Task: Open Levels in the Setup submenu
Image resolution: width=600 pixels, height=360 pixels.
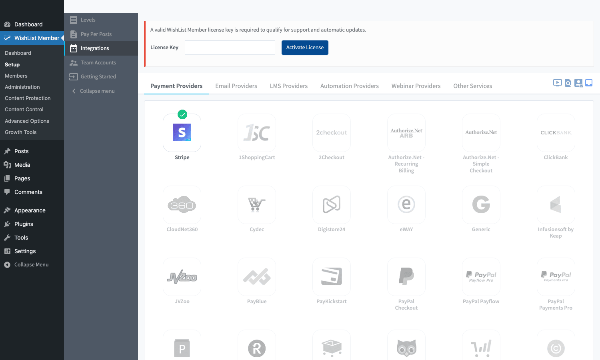Action: click(101, 20)
